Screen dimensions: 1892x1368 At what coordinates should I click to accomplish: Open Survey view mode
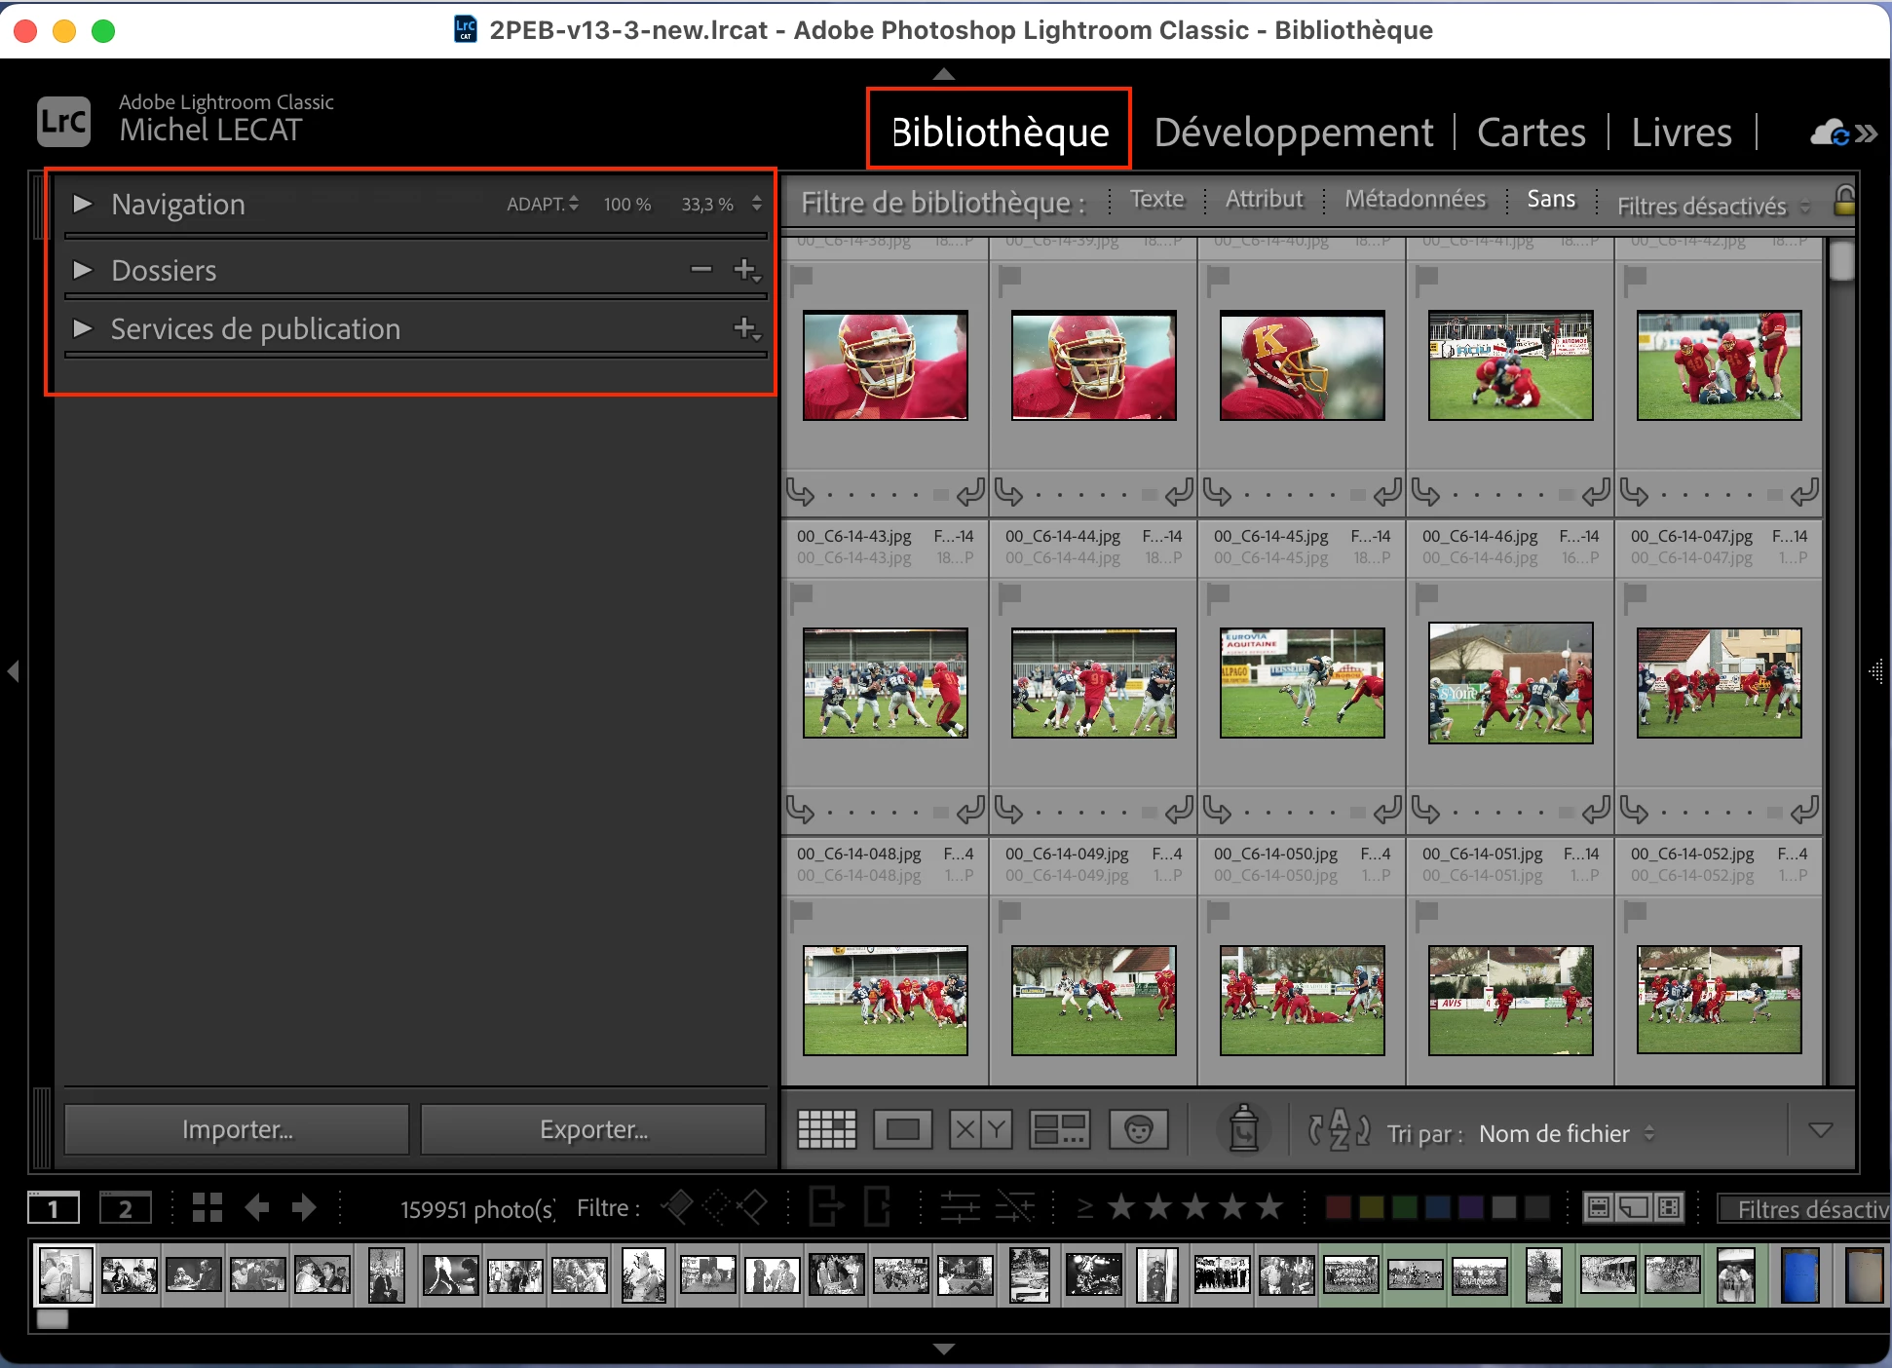[1059, 1129]
